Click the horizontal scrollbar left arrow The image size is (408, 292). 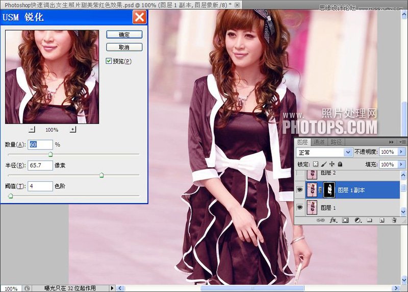pyautogui.click(x=120, y=288)
